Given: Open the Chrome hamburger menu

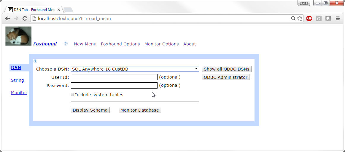Looking at the screenshot, I should tap(338, 19).
